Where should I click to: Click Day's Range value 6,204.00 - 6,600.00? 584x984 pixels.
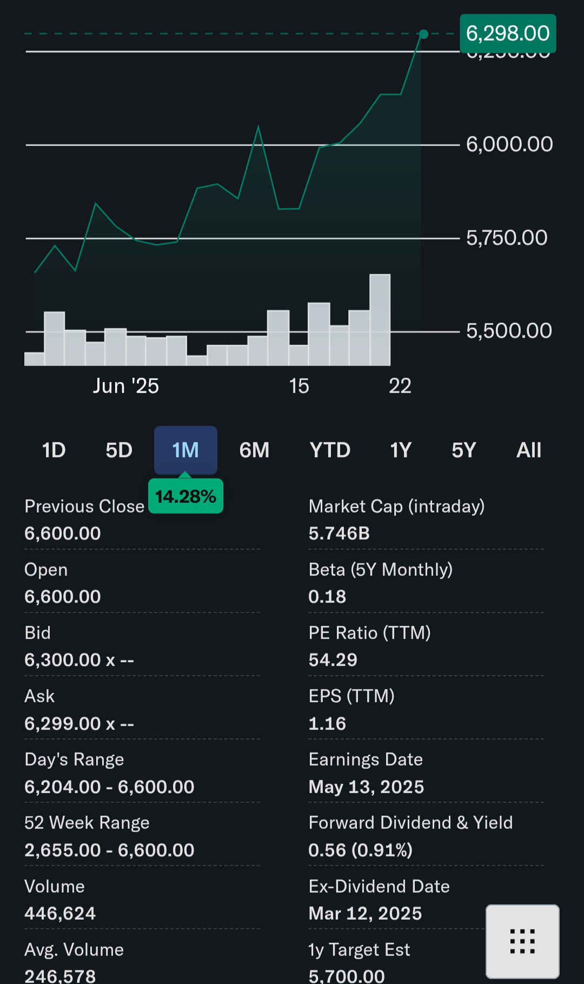[x=110, y=787]
